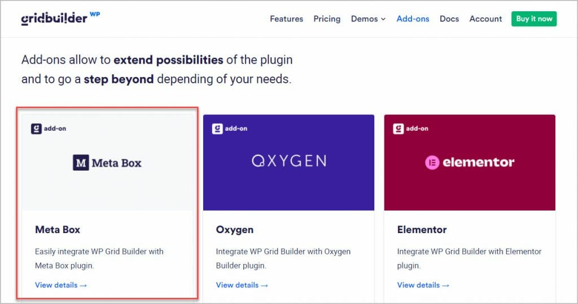Open the gridbuilder WP logo home link
Viewport: 578px width, 304px height.
60,18
